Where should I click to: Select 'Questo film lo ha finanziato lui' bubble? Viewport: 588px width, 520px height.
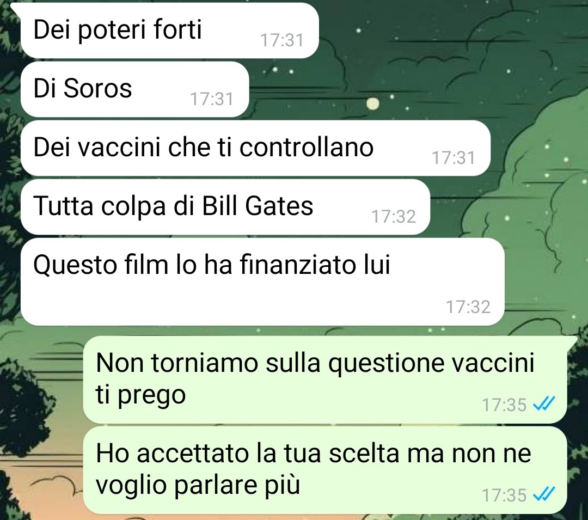pyautogui.click(x=262, y=282)
